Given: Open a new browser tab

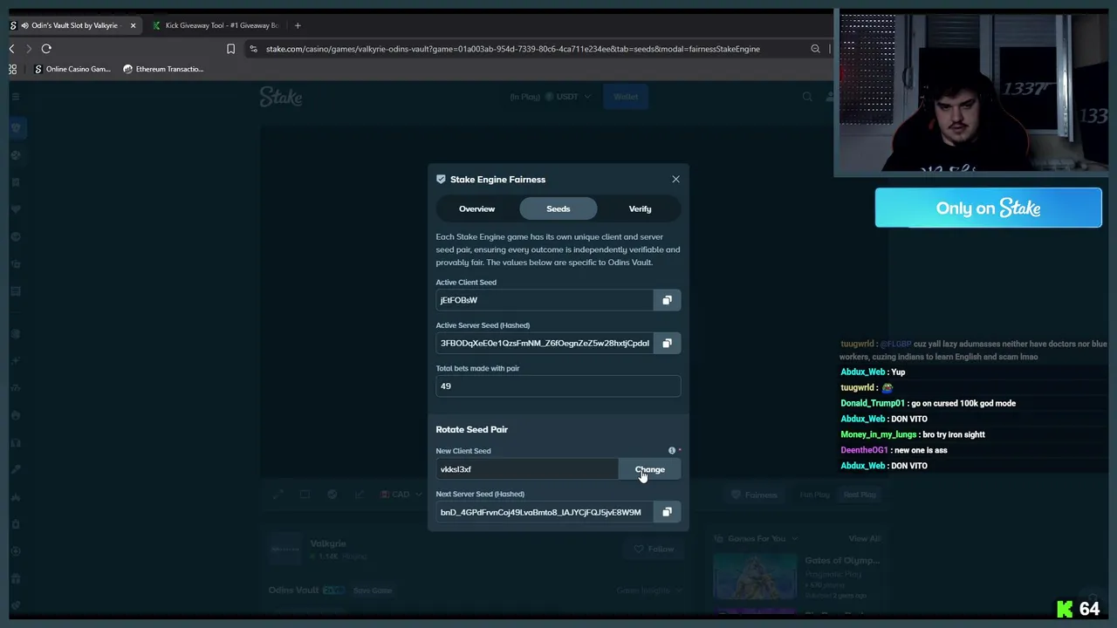Looking at the screenshot, I should coord(298,25).
